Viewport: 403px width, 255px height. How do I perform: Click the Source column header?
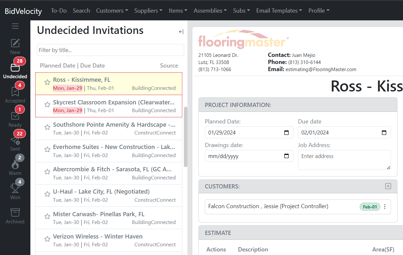[169, 66]
